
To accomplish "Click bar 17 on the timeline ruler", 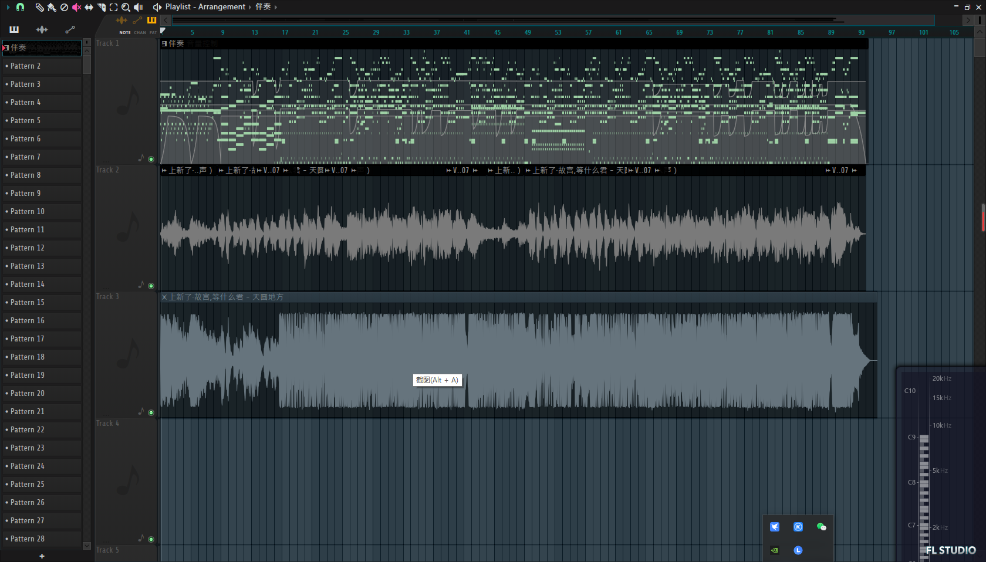I will tap(285, 33).
